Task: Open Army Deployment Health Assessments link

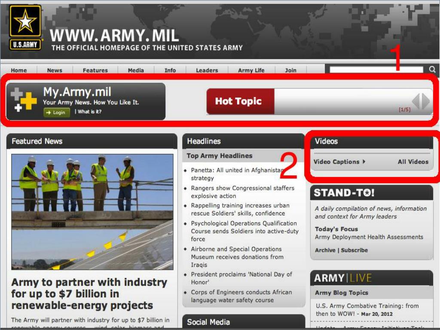Action: (x=369, y=237)
